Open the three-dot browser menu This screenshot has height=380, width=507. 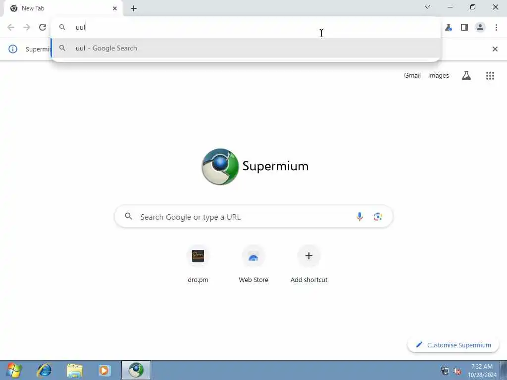(496, 27)
